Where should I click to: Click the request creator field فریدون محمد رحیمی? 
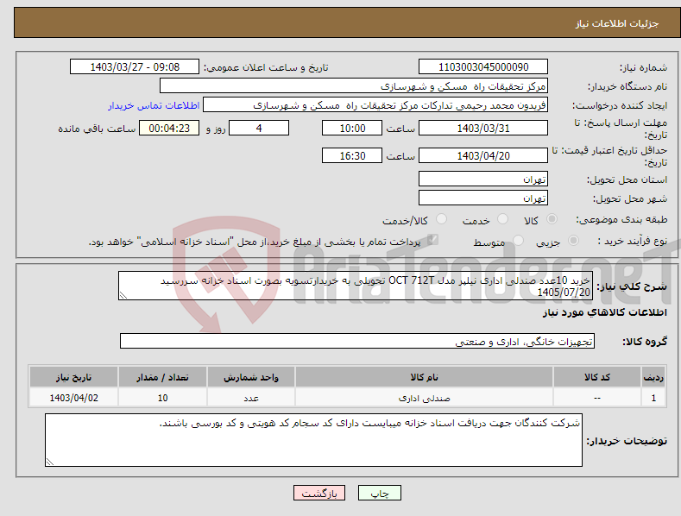pyautogui.click(x=375, y=104)
